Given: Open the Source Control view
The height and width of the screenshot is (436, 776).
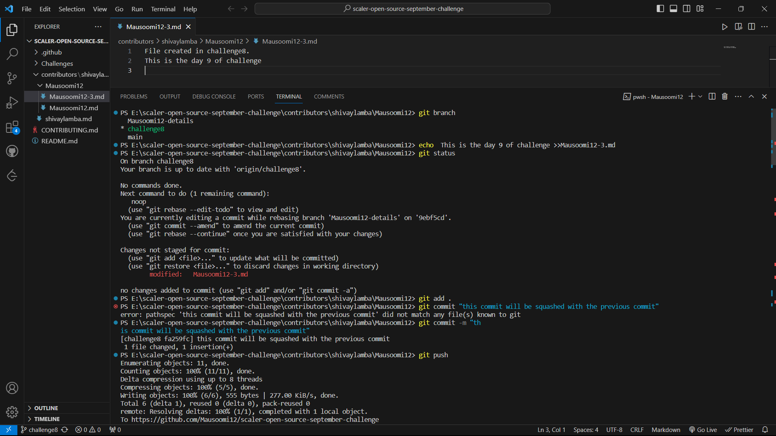Looking at the screenshot, I should (x=12, y=78).
